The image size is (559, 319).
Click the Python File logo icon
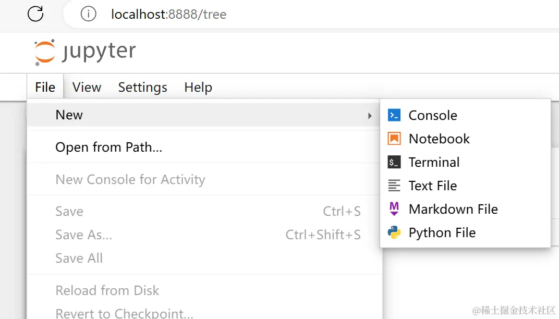tap(394, 232)
